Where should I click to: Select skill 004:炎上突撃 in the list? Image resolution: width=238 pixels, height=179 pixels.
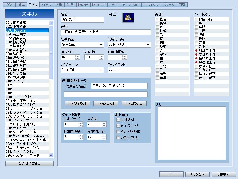27,35
